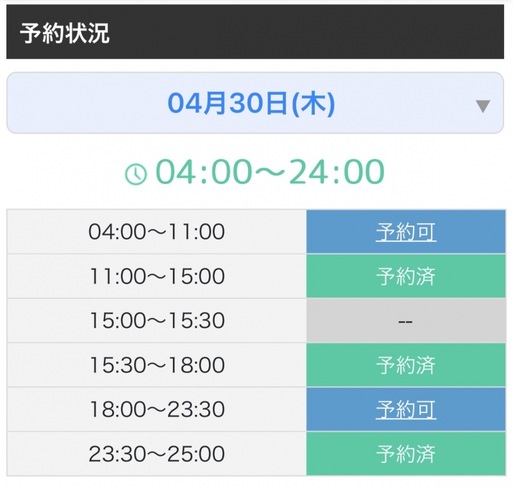The image size is (513, 488).
Task: Click the 予約済 cell for 11:00～15:00
Action: pos(405,276)
